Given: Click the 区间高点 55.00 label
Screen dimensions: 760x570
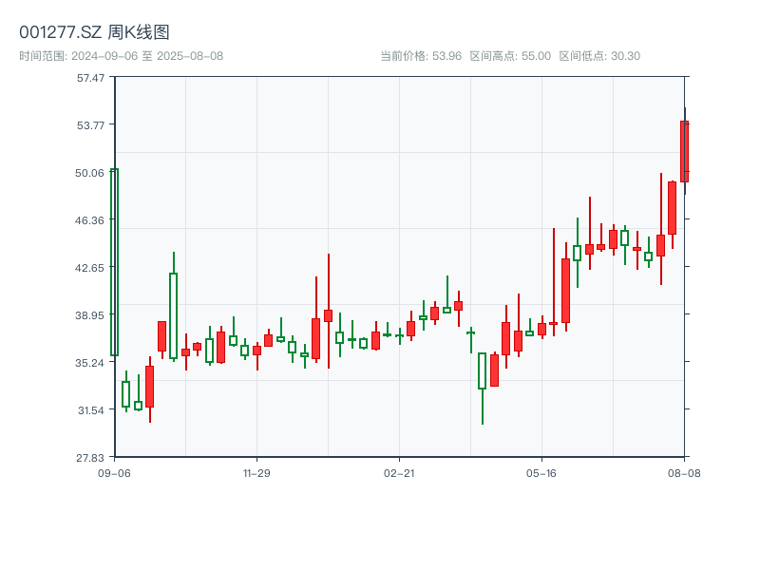Looking at the screenshot, I should pos(512,56).
